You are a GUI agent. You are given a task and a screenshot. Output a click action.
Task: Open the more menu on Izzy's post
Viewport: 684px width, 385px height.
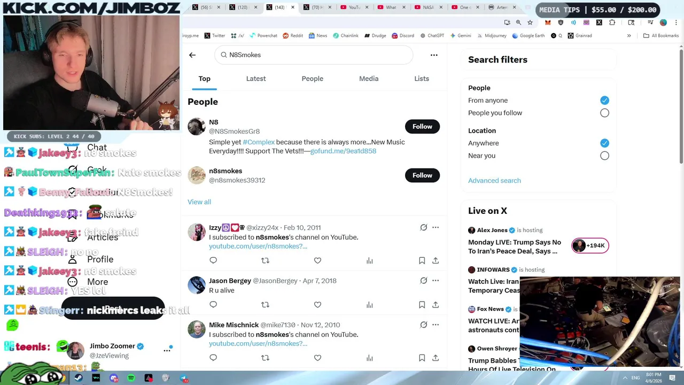click(x=436, y=227)
